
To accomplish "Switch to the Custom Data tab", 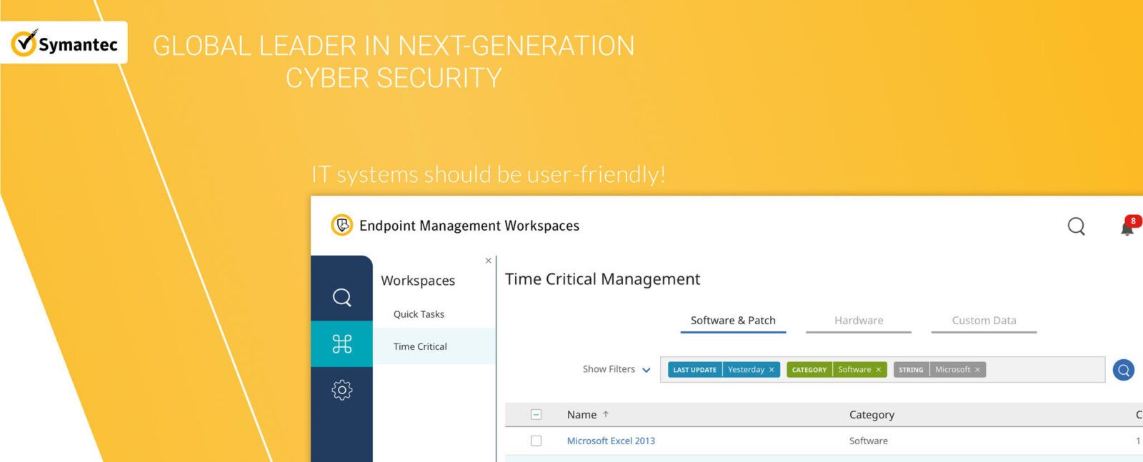I will pyautogui.click(x=983, y=321).
